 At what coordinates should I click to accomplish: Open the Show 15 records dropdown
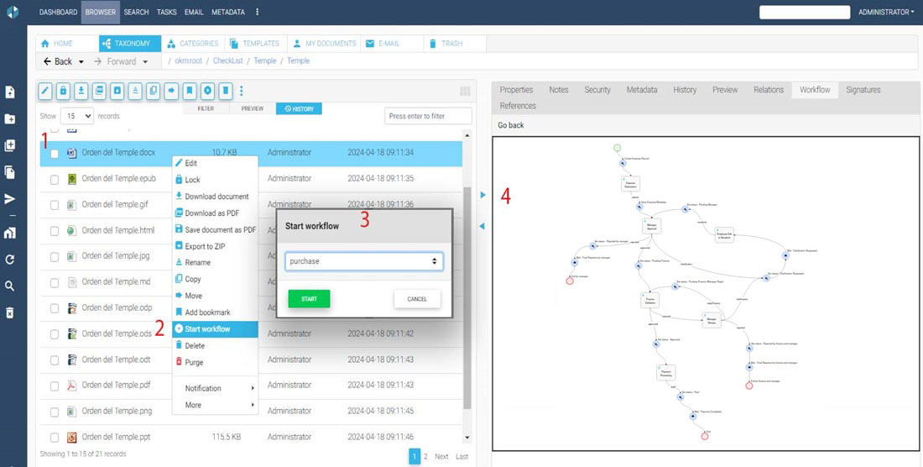point(76,116)
